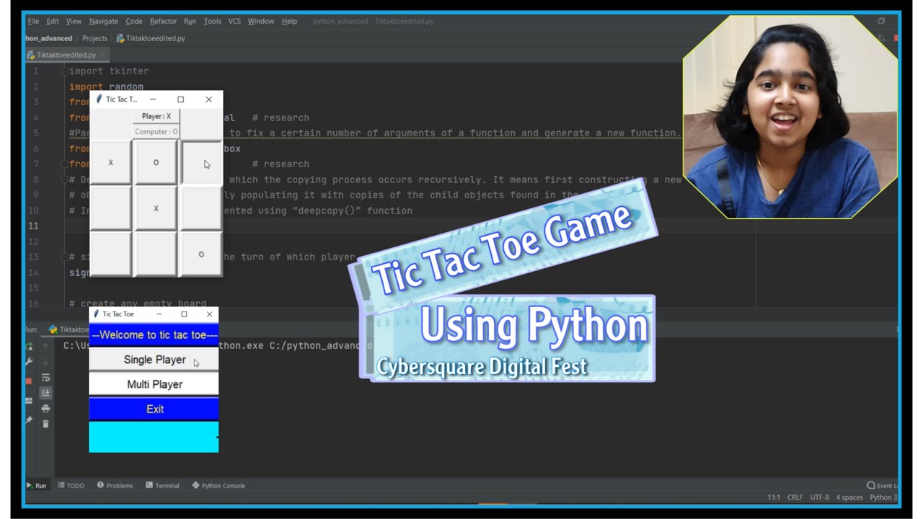923x519 pixels.
Task: Open the Problems tool window tab
Action: pos(115,486)
